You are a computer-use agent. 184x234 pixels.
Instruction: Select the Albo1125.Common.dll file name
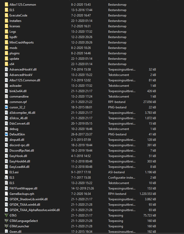(25, 80)
